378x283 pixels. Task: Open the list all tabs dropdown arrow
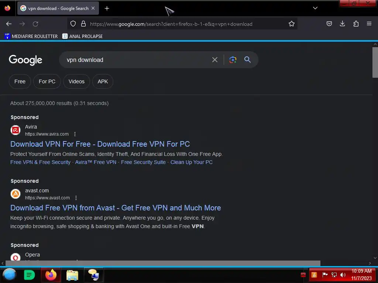coord(315,8)
